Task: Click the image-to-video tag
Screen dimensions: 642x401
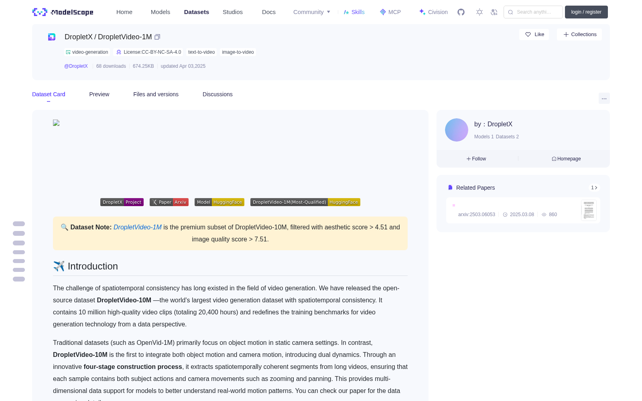Action: (238, 52)
